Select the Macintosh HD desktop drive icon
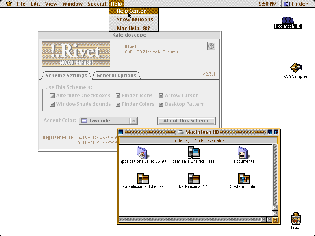This screenshot has width=315, height=236. coord(288,20)
